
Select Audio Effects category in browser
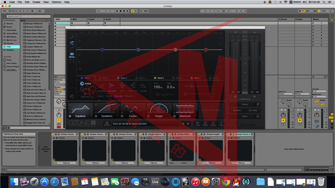pyautogui.click(x=11, y=33)
